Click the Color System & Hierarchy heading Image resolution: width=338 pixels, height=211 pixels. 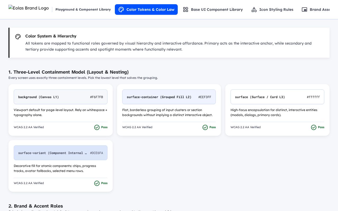pyautogui.click(x=51, y=36)
